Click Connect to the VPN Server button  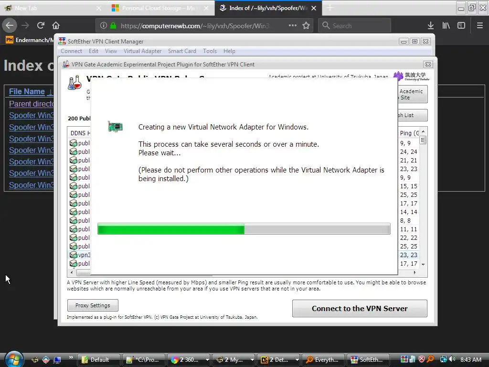[360, 308]
